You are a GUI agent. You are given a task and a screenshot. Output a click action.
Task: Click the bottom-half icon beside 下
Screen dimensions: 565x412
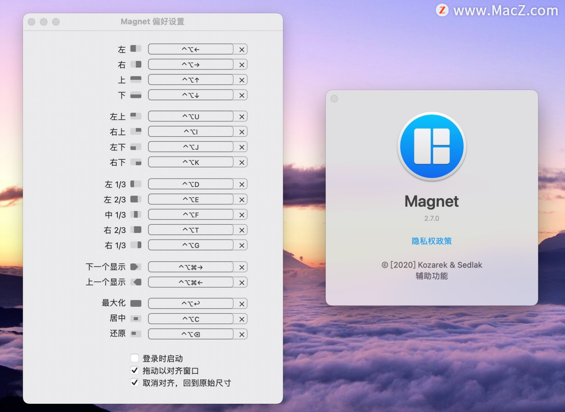136,95
